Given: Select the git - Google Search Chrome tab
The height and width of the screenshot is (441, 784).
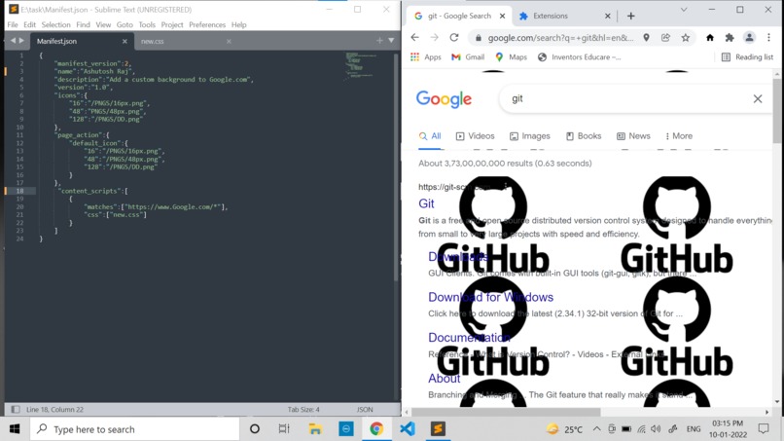Looking at the screenshot, I should click(x=459, y=16).
